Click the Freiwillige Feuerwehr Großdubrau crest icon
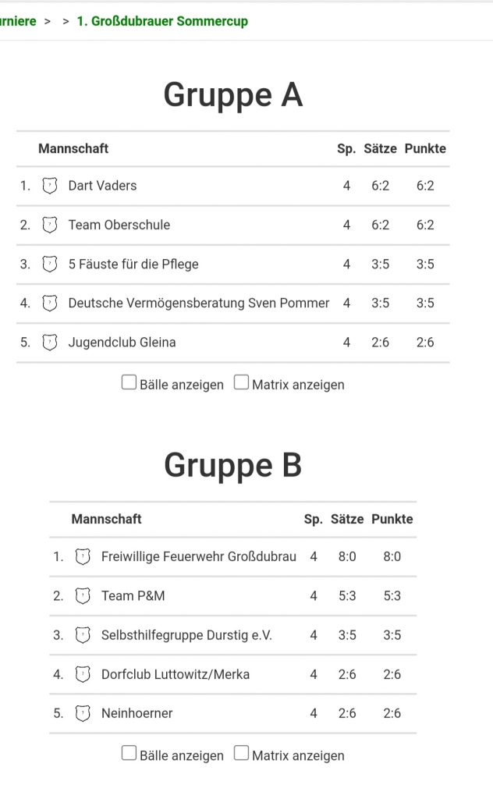 pyautogui.click(x=83, y=556)
